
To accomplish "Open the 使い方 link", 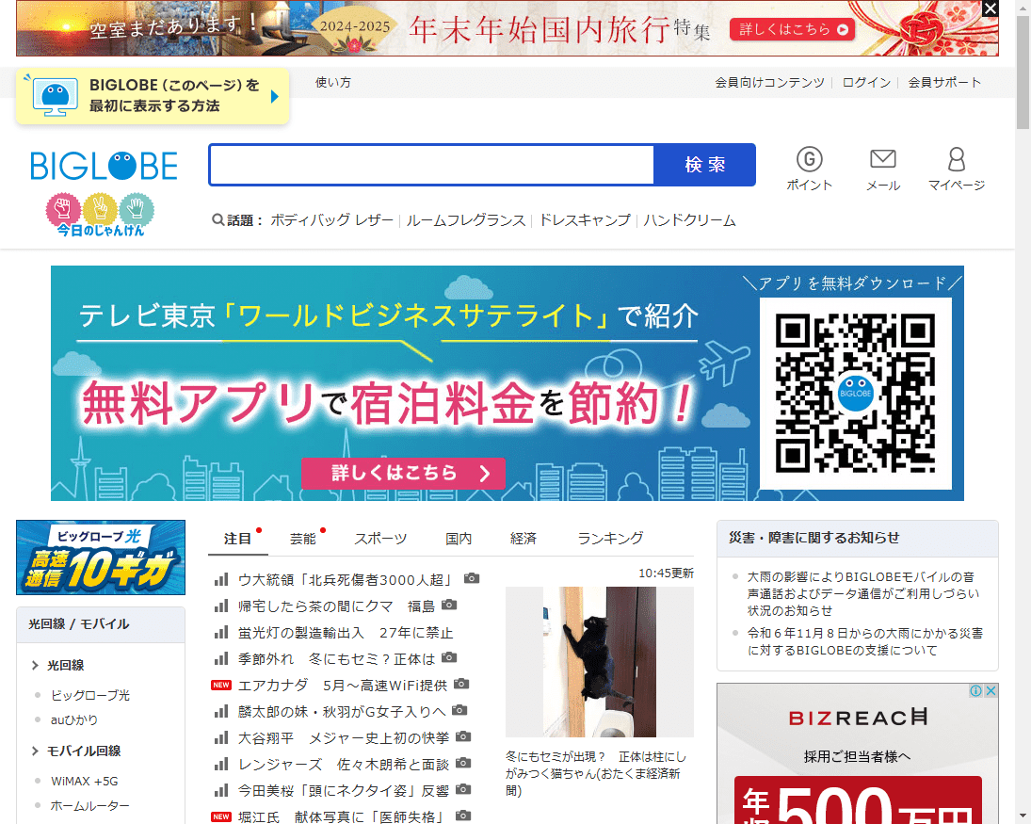I will (x=333, y=82).
